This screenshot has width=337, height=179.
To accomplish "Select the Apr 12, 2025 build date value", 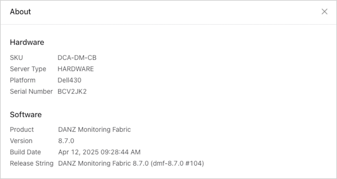I will [x=99, y=152].
